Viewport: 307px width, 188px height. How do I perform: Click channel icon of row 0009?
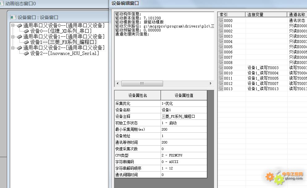click(221, 68)
